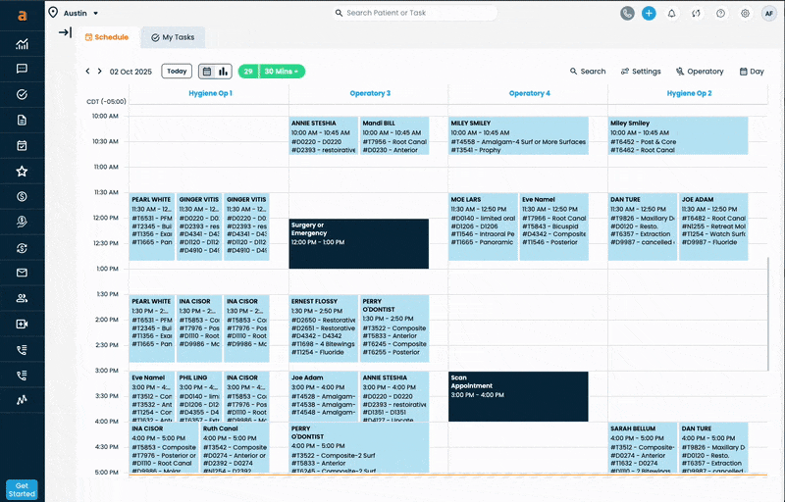This screenshot has width=785, height=502.
Task: Click the Get Started button
Action: coord(22,489)
